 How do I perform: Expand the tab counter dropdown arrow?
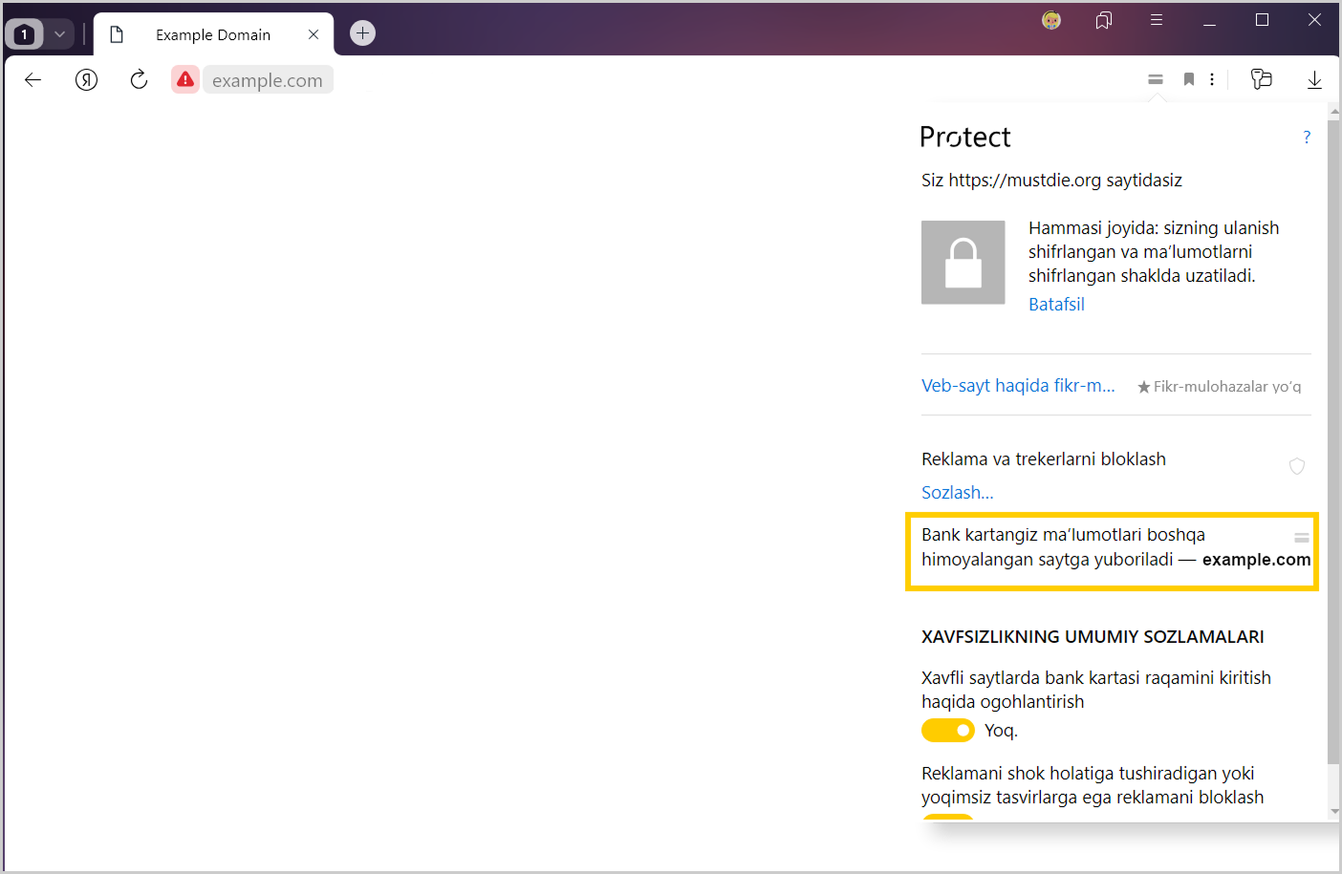(59, 34)
